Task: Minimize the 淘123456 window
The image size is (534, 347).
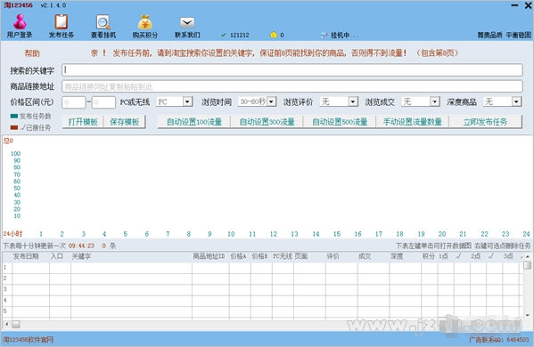Action: 515,5
